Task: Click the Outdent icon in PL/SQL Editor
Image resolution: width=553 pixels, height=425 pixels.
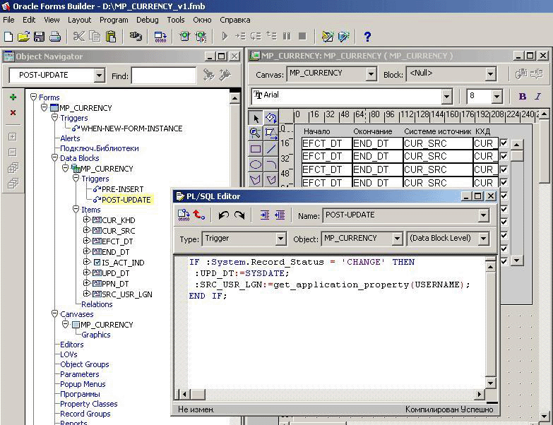Action: (x=280, y=215)
